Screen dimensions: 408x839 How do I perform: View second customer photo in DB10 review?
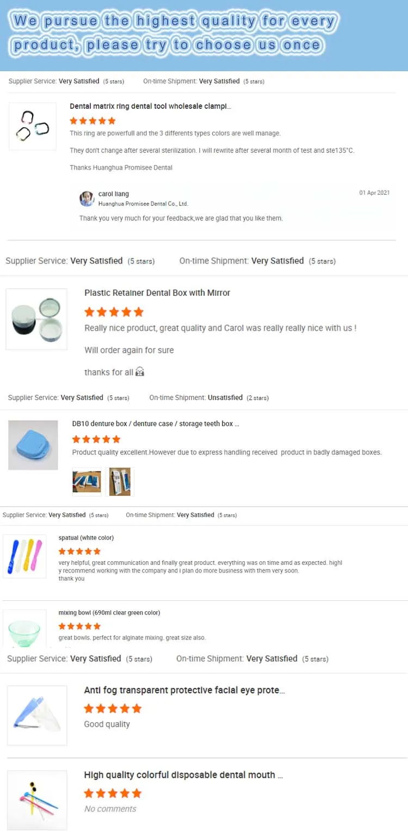coord(120,482)
